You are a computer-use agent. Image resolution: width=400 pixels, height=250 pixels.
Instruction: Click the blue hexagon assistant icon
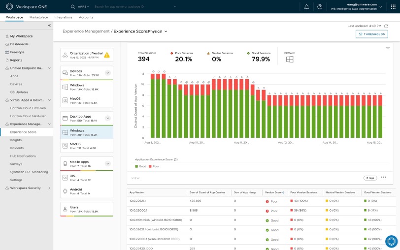coord(391,241)
